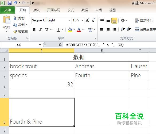Image resolution: width=156 pixels, height=134 pixels.
Task: Apply red font color A
Action: click(x=79, y=30)
